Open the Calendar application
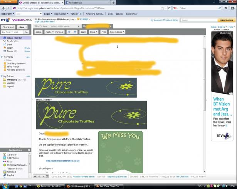This screenshot has width=237, height=189. 12,155
